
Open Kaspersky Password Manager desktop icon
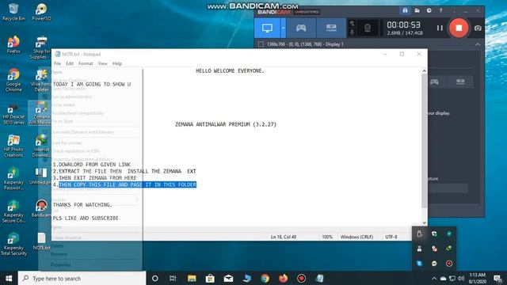tap(13, 179)
